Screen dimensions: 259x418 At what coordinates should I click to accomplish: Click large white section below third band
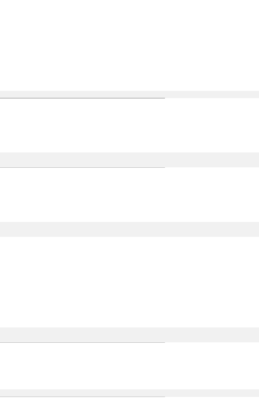129,282
